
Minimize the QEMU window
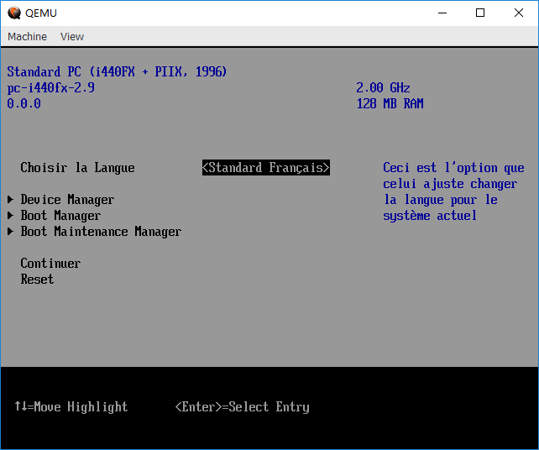click(442, 13)
